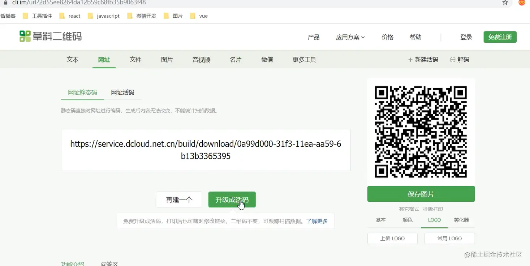This screenshot has width=530, height=266.
Task: Open 问答区 tab
Action: 109,264
